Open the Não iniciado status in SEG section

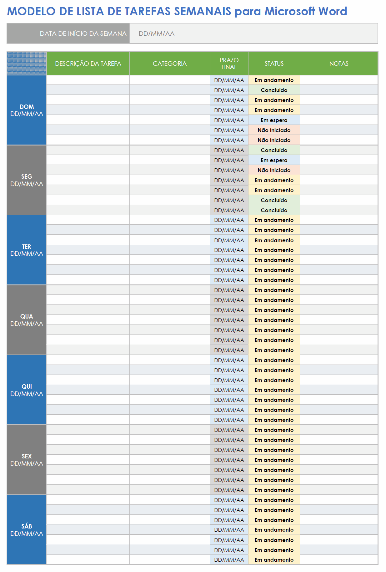tap(274, 170)
